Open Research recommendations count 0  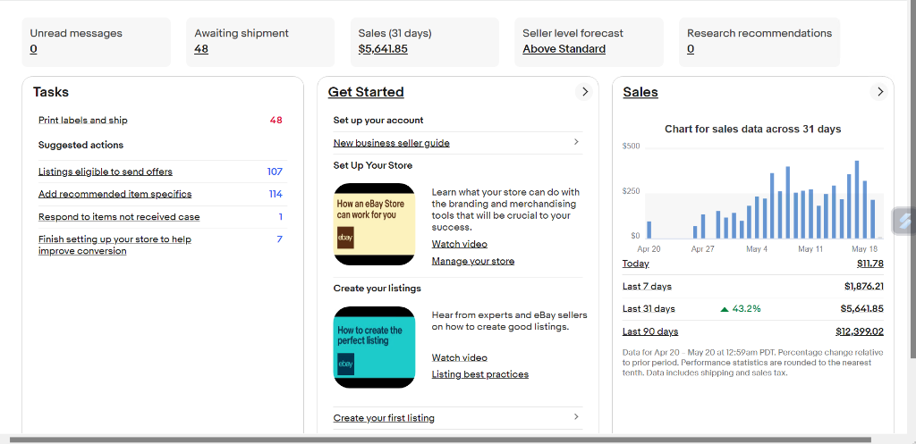[x=691, y=49]
